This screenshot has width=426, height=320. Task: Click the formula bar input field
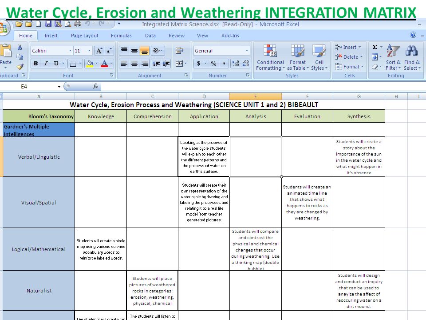point(263,86)
